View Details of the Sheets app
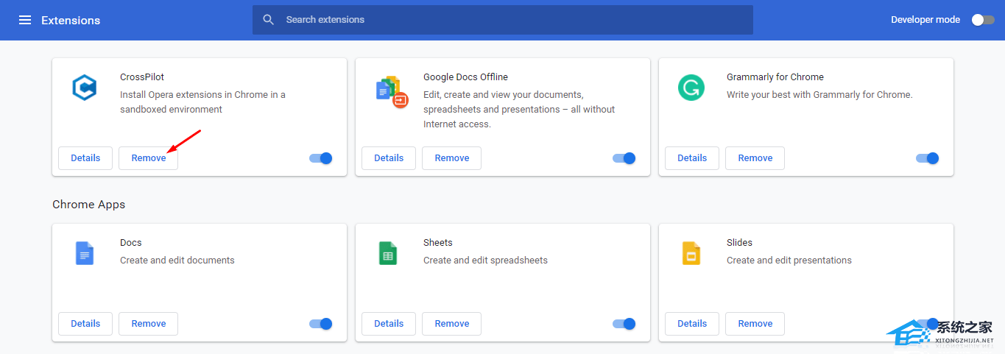The height and width of the screenshot is (354, 1005). 388,324
